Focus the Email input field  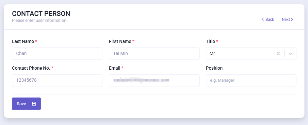154,80
